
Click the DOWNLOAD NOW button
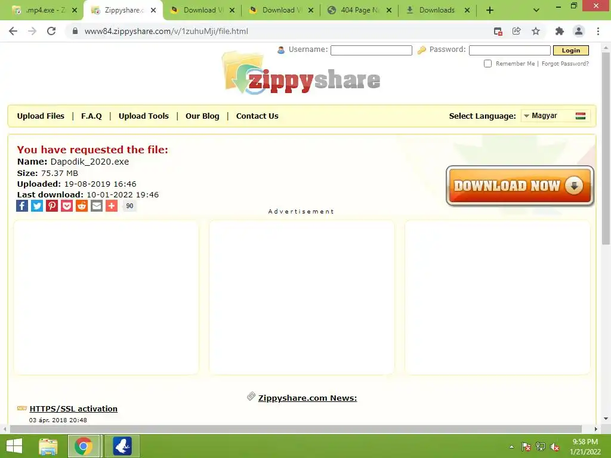point(520,186)
